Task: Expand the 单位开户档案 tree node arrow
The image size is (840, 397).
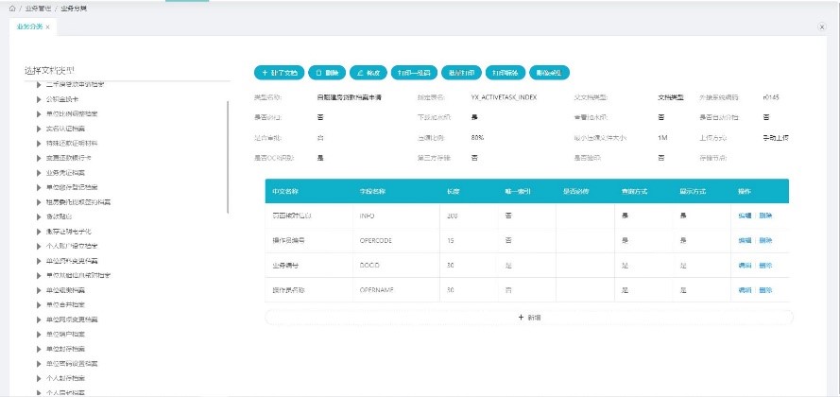Action: click(x=39, y=333)
